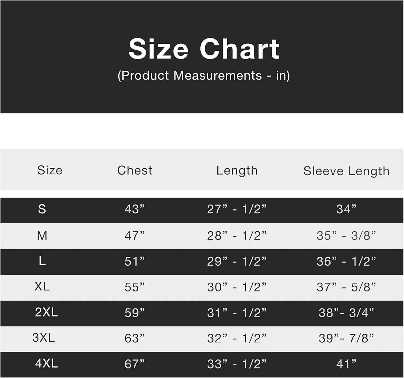Select the 67" chest value for 4XL
Screen dimensions: 404x378
coord(135,364)
